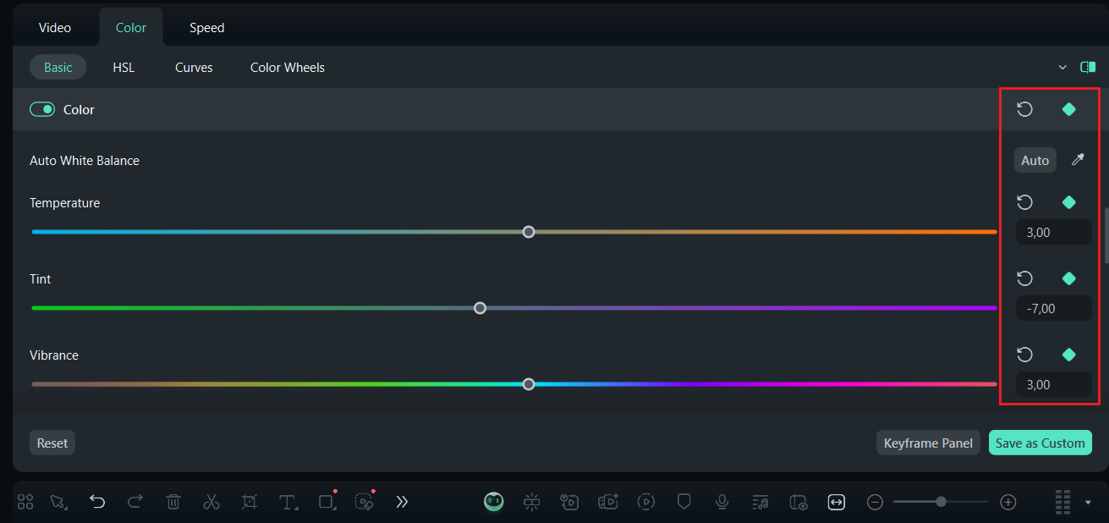Switch to the HSL tab
The height and width of the screenshot is (523, 1109).
[124, 67]
